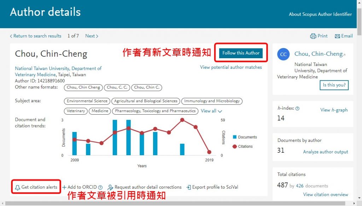The image size is (362, 206).
Task: Click the Author details page heading
Action: click(45, 12)
